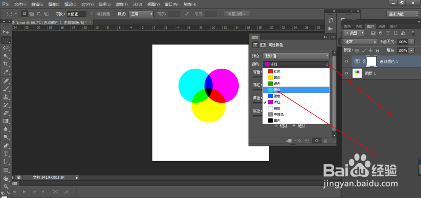Open the 类型 layer filter dropdown
This screenshot has width=421, height=198.
click(x=354, y=33)
